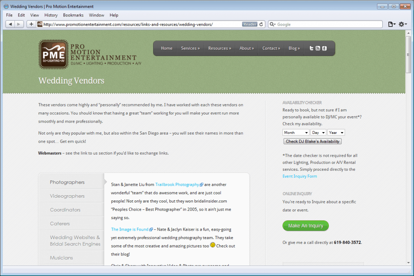Click Check DJ Blake's Availability button
The height and width of the screenshot is (276, 414).
click(312, 141)
